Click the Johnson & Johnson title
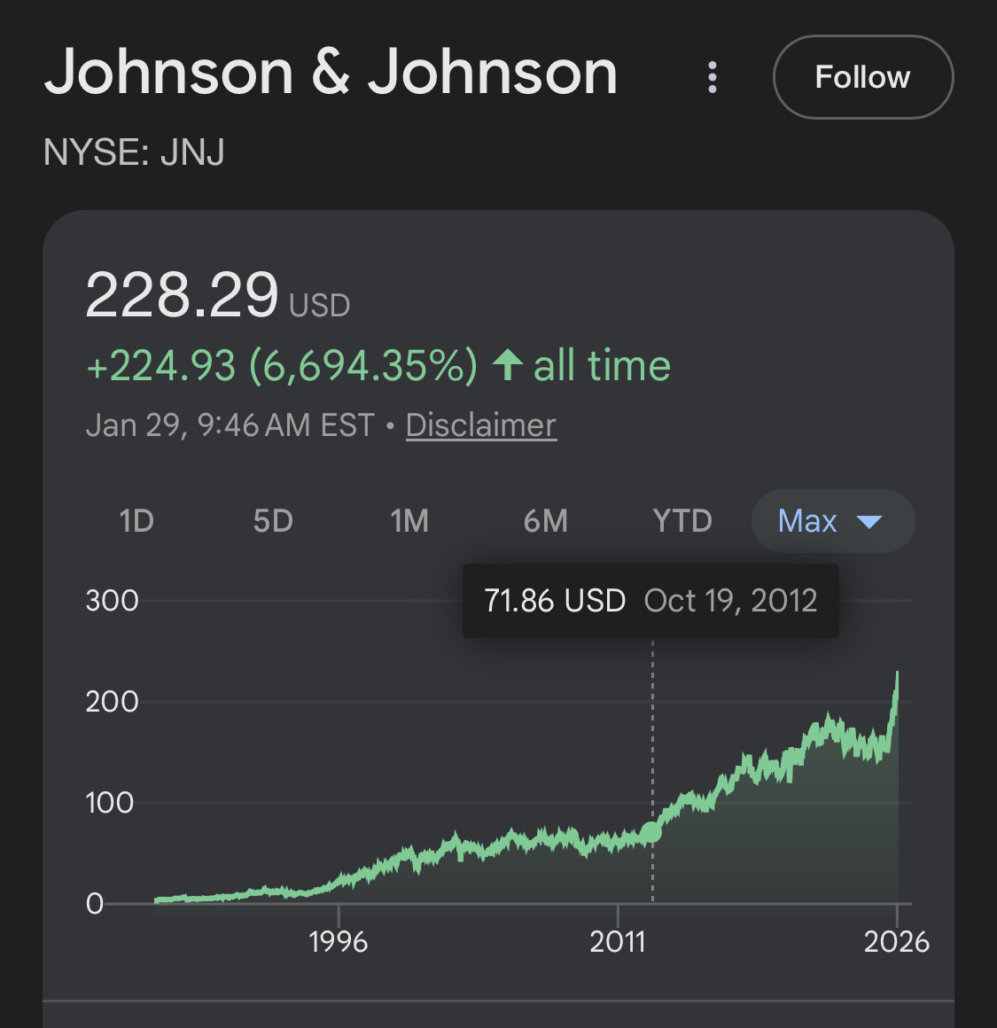This screenshot has height=1028, width=997. click(x=331, y=73)
